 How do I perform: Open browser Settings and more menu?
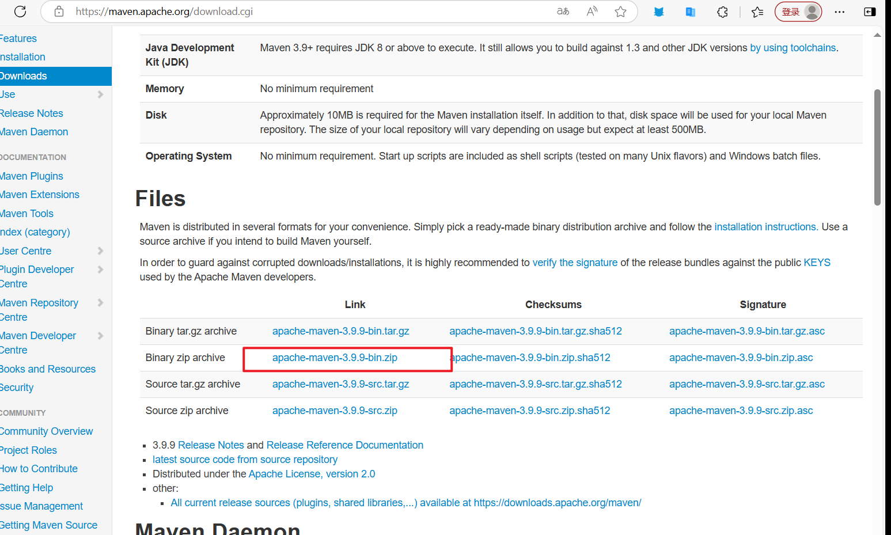[x=840, y=12]
